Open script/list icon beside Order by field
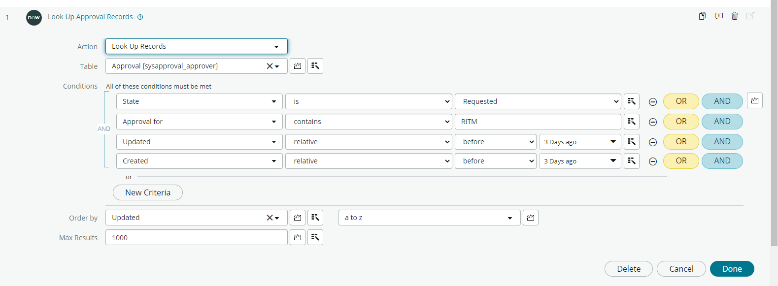Image resolution: width=778 pixels, height=286 pixels. (x=315, y=218)
